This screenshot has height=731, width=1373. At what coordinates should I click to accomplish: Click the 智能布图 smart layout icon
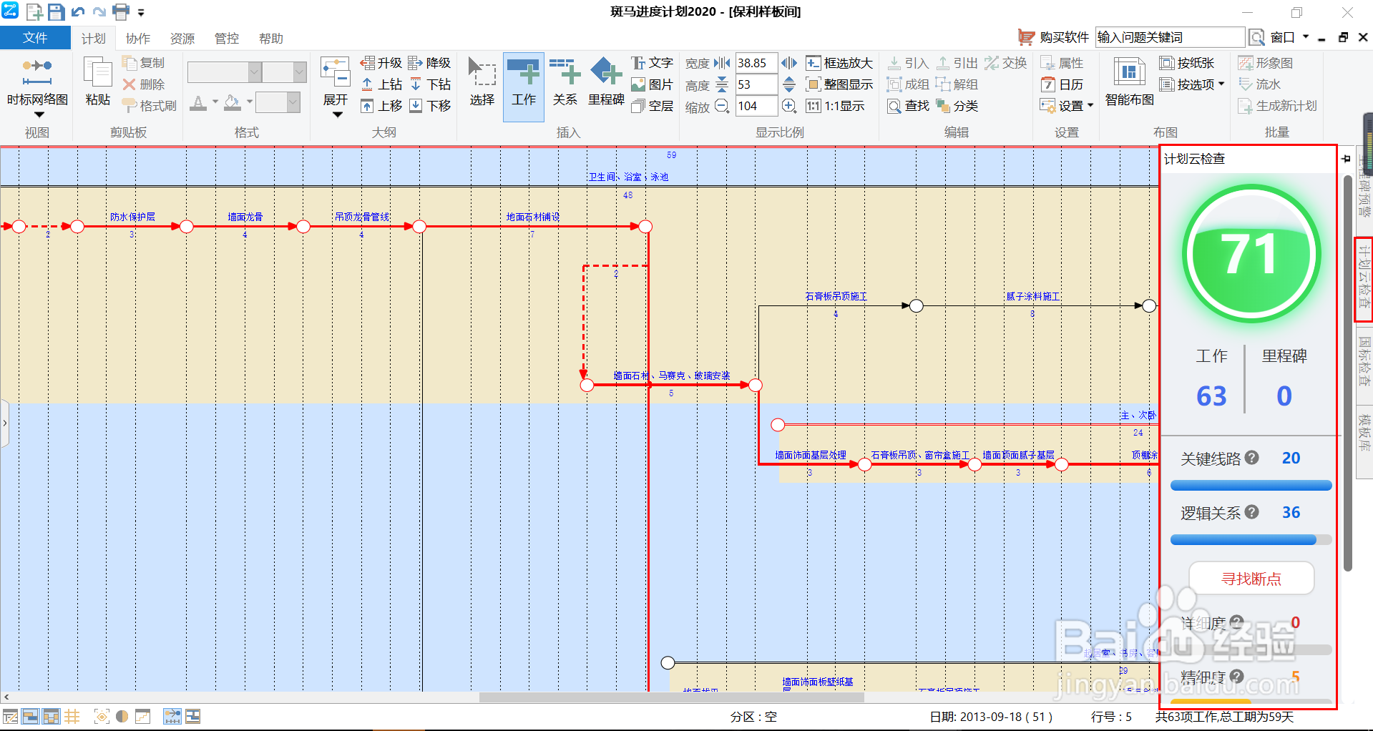1129,82
